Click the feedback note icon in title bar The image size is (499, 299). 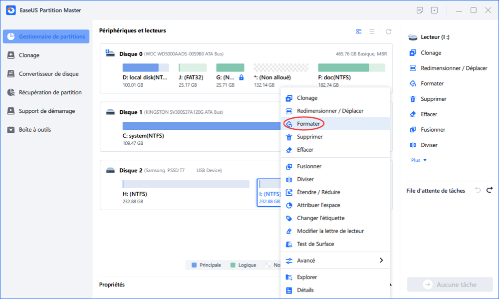420,10
